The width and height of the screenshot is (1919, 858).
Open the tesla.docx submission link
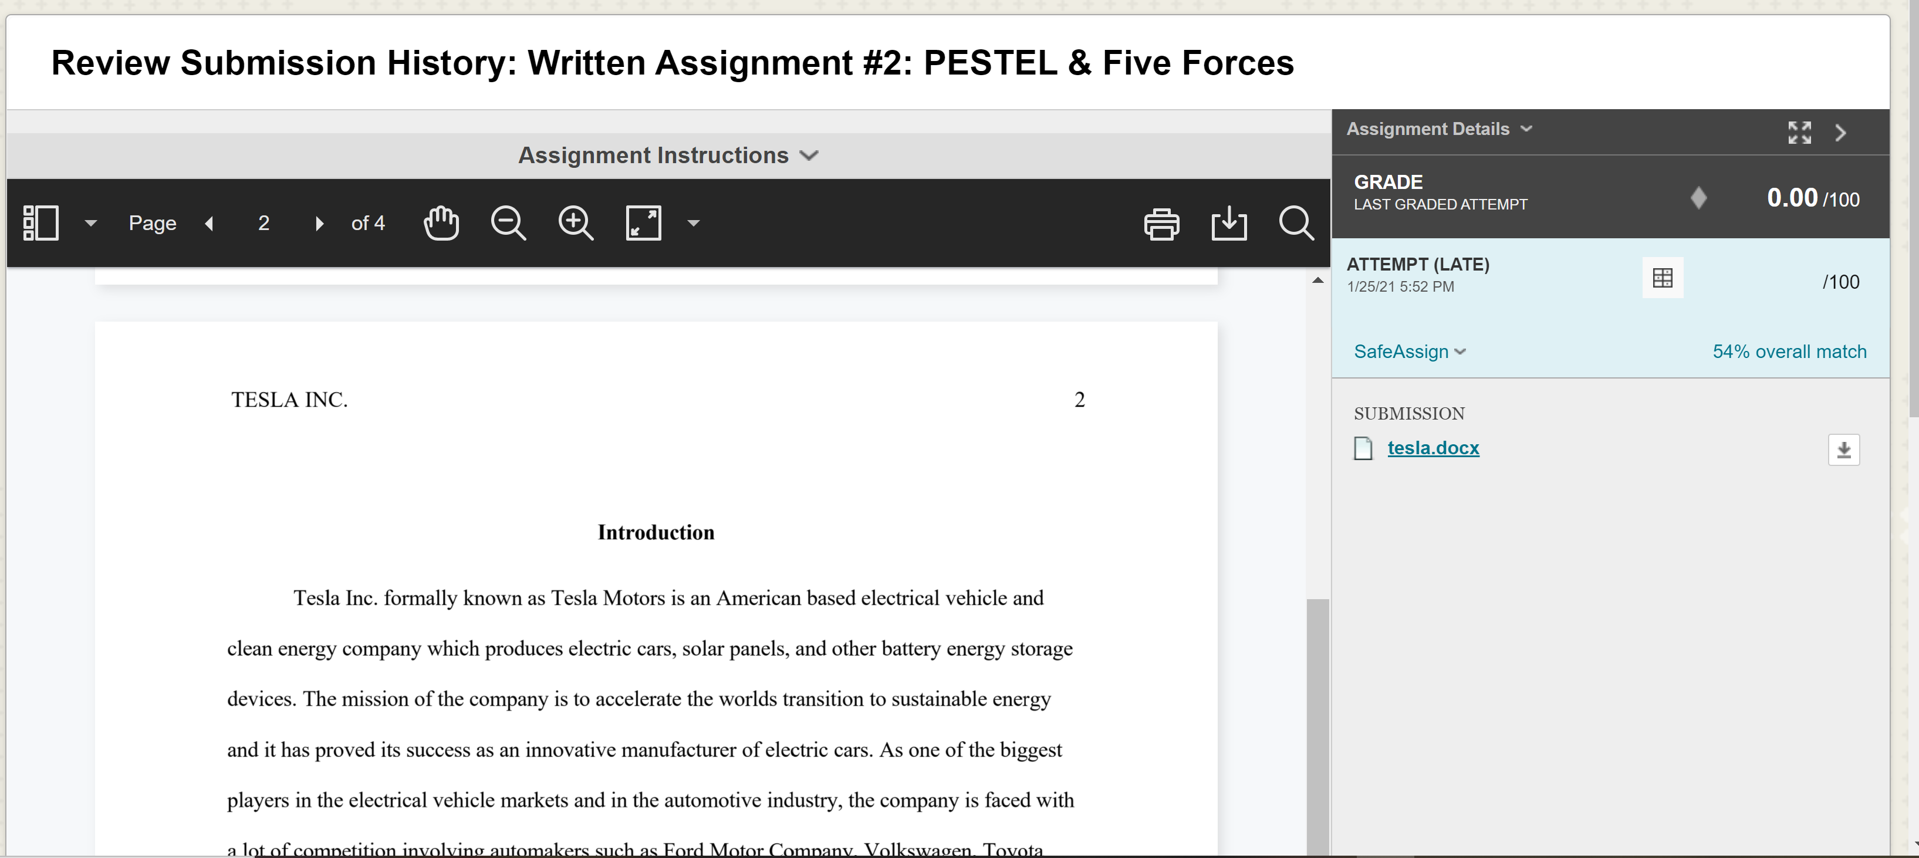point(1433,448)
